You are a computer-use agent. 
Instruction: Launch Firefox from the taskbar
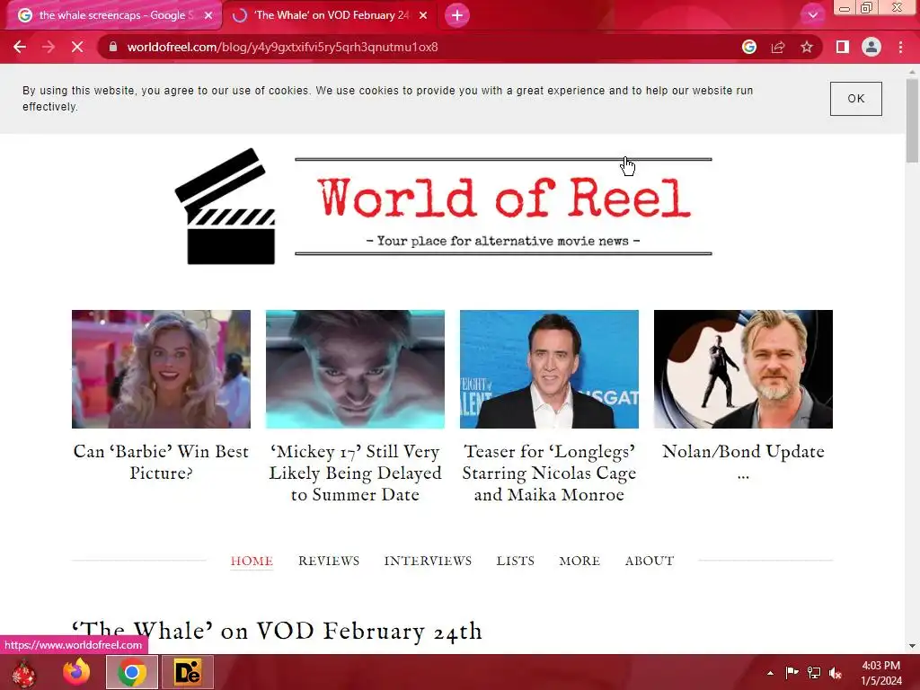click(76, 672)
